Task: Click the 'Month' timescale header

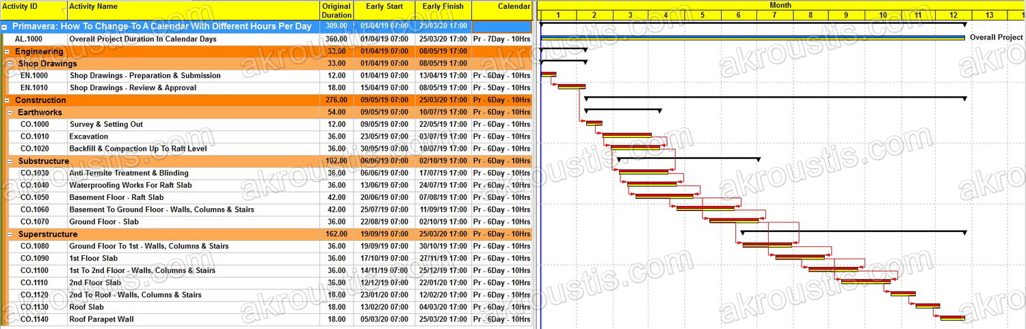Action: coord(780,5)
